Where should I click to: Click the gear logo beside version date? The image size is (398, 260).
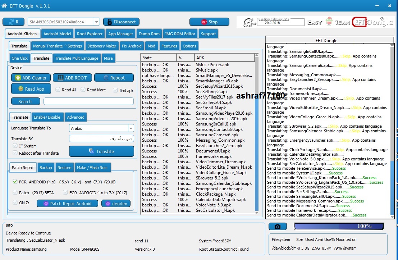[x=249, y=23]
